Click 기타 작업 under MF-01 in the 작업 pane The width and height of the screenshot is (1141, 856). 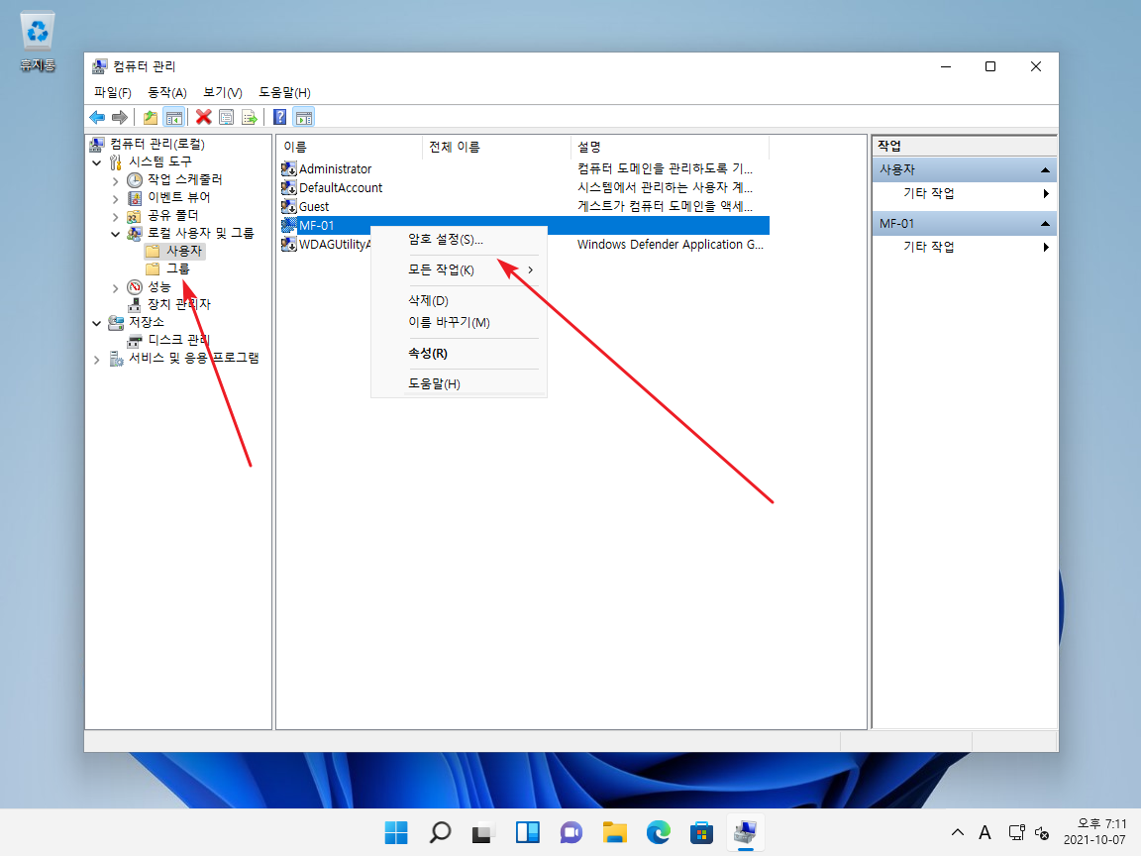928,247
